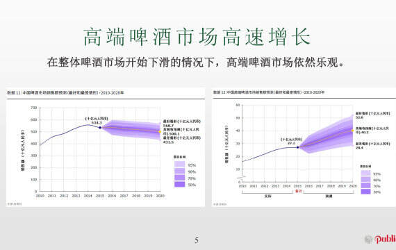
Task: Click the 60 y-axis tick in figure 12
Action: (238, 105)
